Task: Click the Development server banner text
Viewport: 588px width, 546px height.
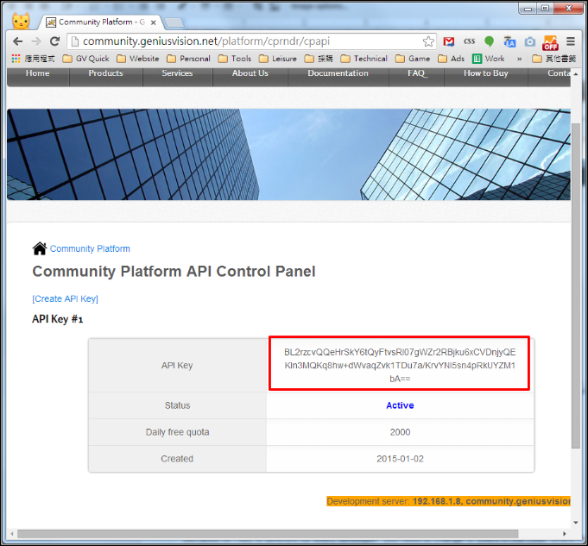Action: click(x=448, y=501)
